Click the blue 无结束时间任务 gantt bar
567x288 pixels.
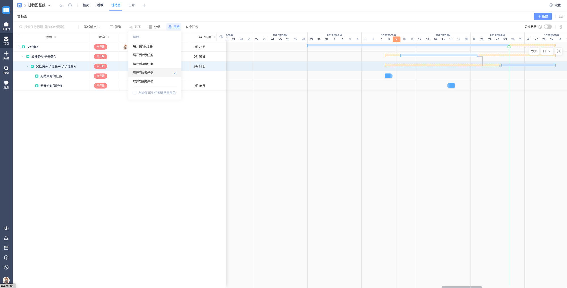[388, 76]
